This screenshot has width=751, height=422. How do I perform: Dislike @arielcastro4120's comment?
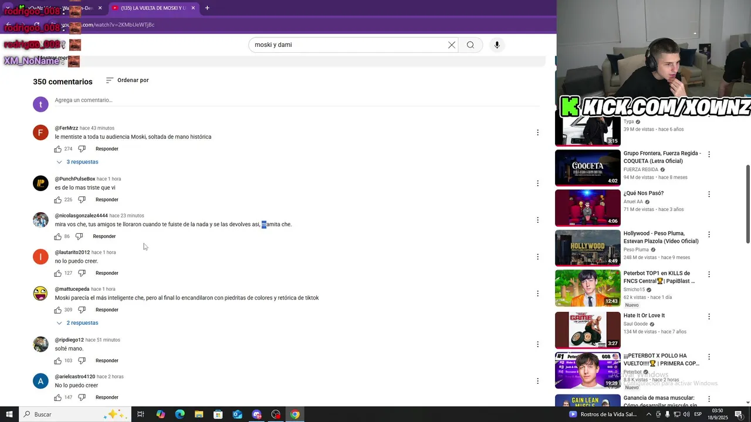coord(82,397)
